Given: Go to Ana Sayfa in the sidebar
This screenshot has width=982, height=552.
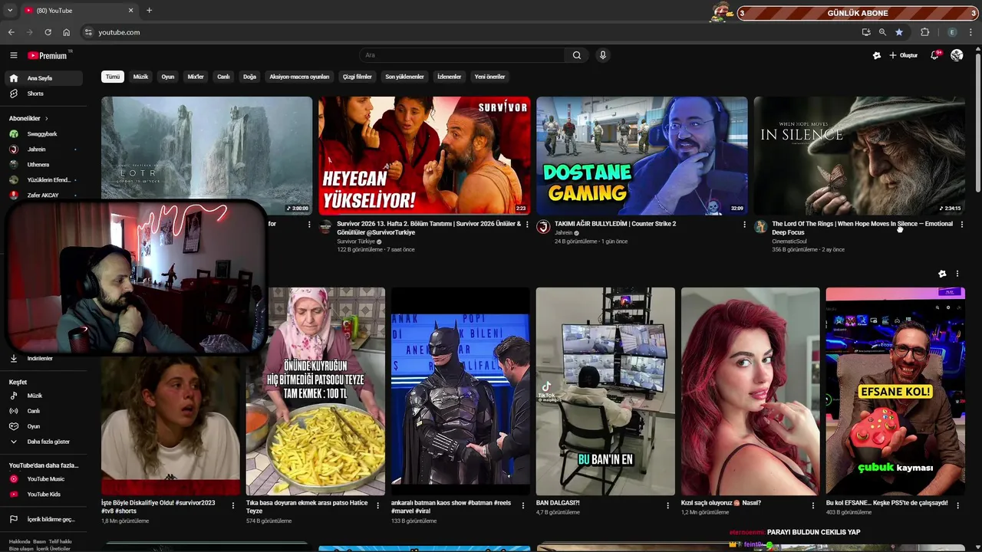Looking at the screenshot, I should 44,78.
